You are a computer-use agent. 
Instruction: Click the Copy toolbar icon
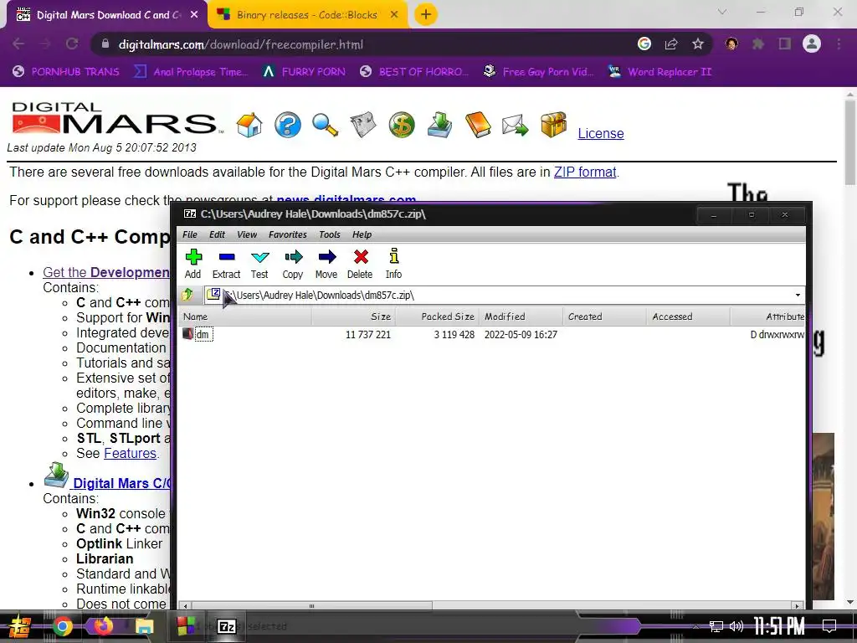tap(293, 264)
